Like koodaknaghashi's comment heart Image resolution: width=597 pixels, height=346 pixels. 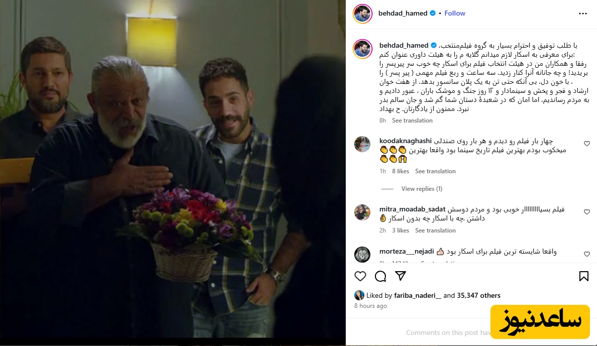[587, 144]
